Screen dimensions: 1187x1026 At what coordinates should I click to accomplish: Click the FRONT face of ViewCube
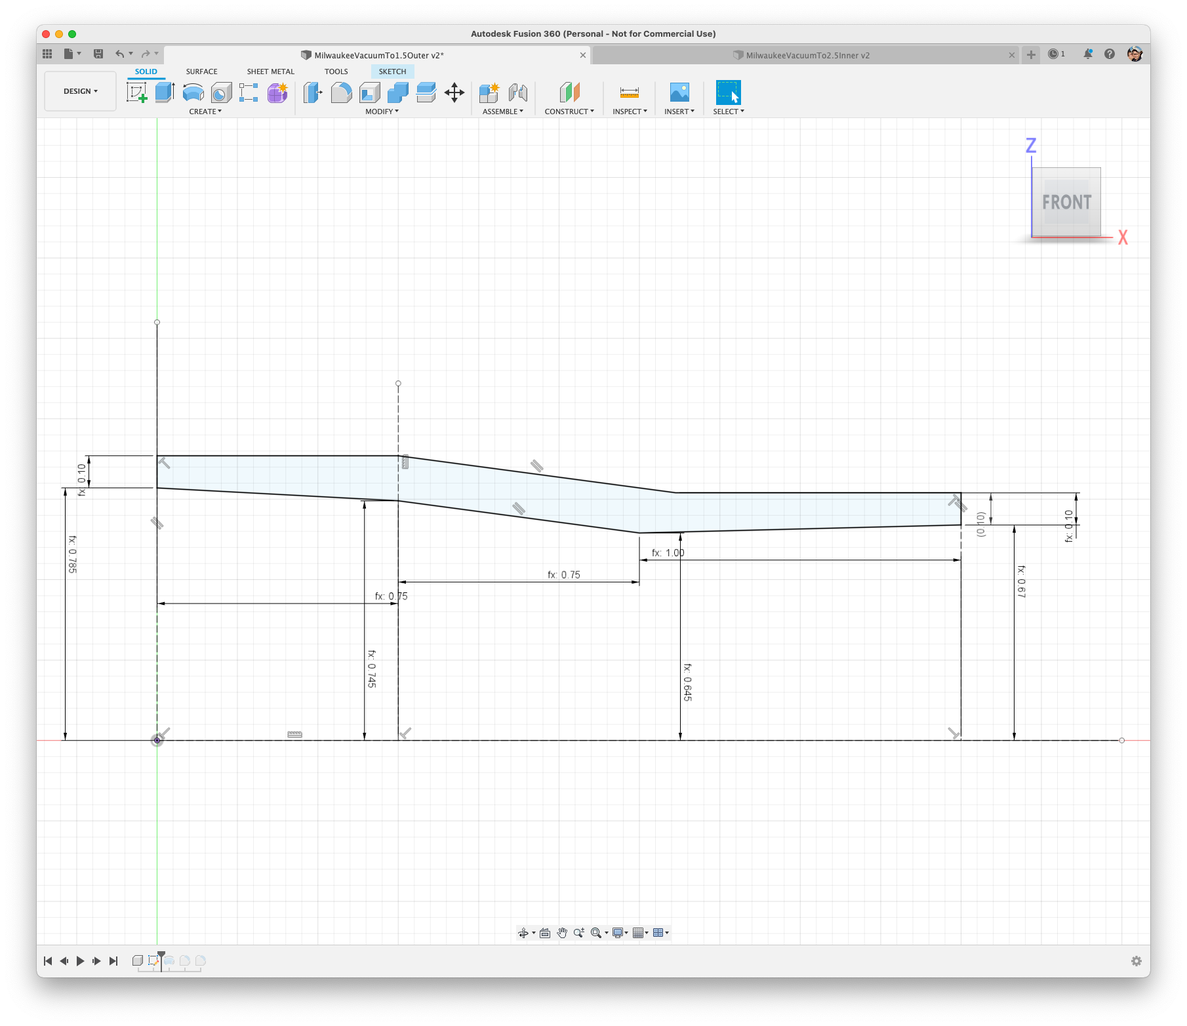point(1066,202)
